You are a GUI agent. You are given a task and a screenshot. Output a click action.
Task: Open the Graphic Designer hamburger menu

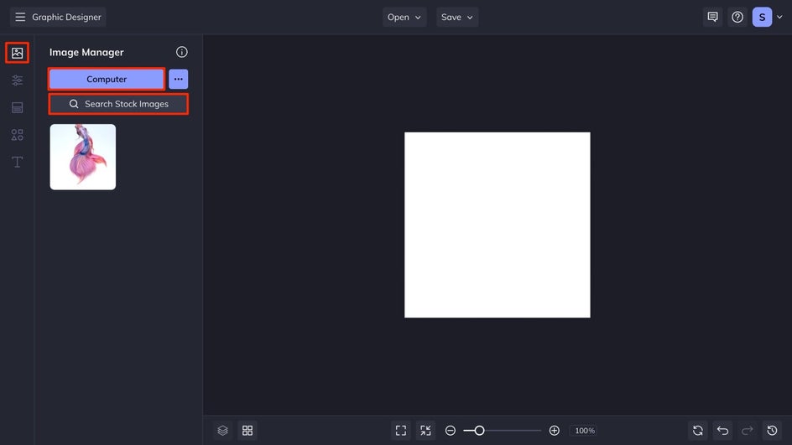20,17
